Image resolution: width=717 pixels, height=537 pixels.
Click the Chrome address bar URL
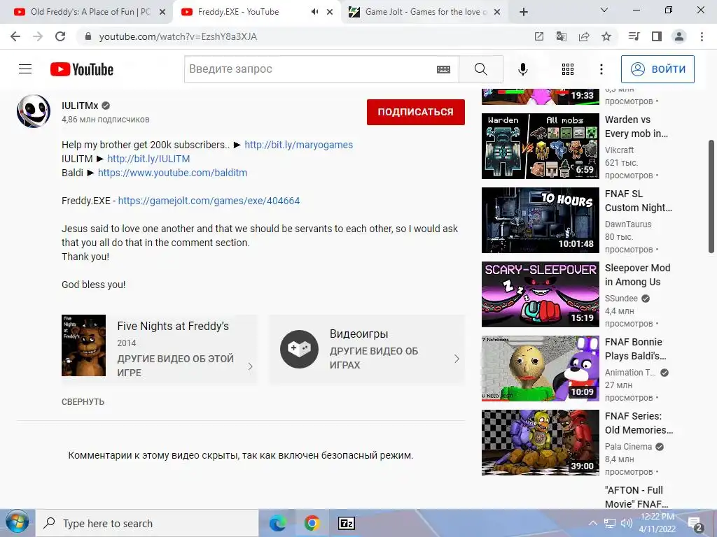coord(179,36)
